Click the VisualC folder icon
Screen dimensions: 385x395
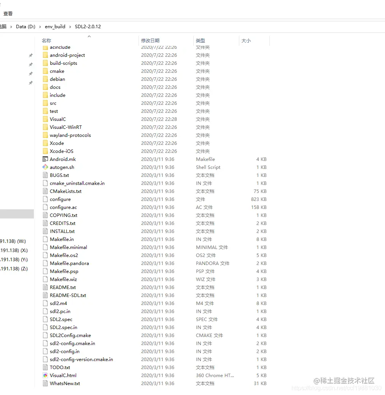pyautogui.click(x=45, y=119)
